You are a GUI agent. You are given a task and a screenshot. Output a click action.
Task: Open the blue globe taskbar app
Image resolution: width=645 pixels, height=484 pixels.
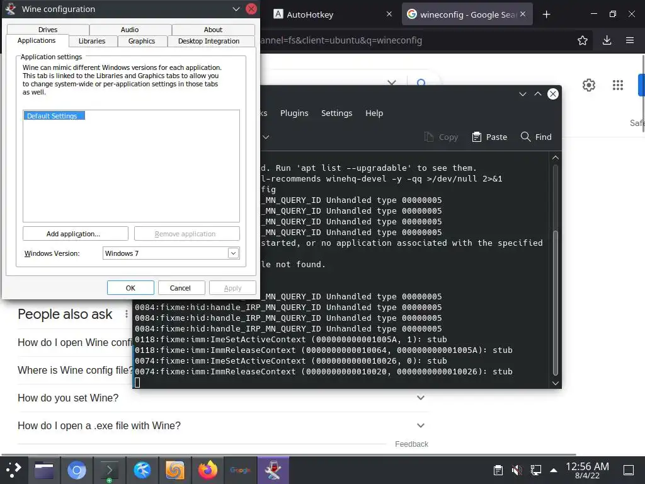(142, 470)
